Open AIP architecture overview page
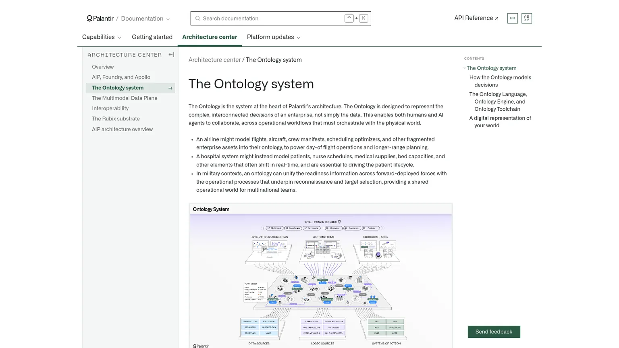Image resolution: width=619 pixels, height=348 pixels. click(x=122, y=129)
